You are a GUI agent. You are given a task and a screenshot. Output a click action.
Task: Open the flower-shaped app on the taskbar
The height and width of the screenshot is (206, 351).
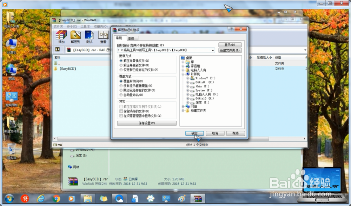click(151, 198)
